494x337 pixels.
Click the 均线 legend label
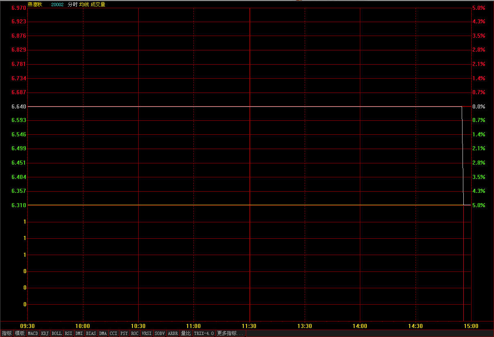(x=84, y=5)
